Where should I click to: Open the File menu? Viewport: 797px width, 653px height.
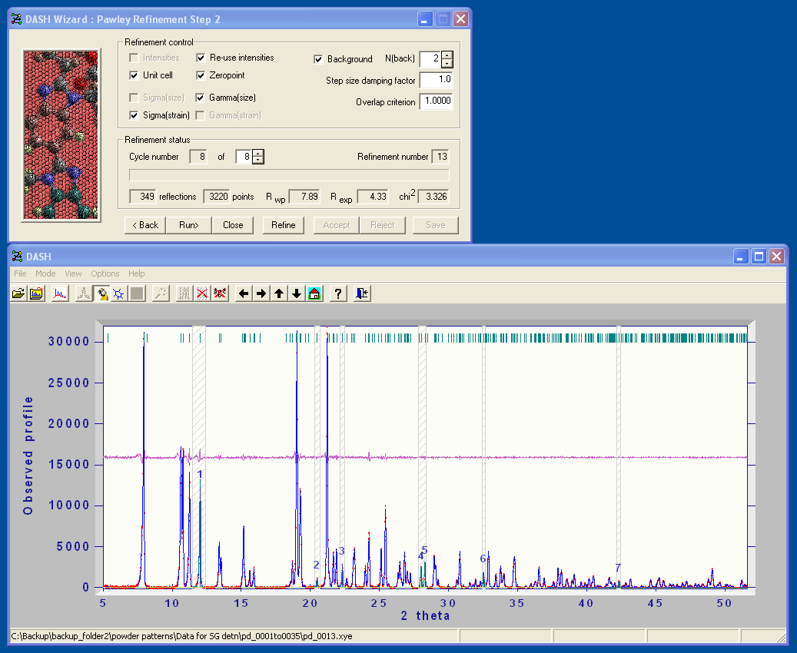20,273
